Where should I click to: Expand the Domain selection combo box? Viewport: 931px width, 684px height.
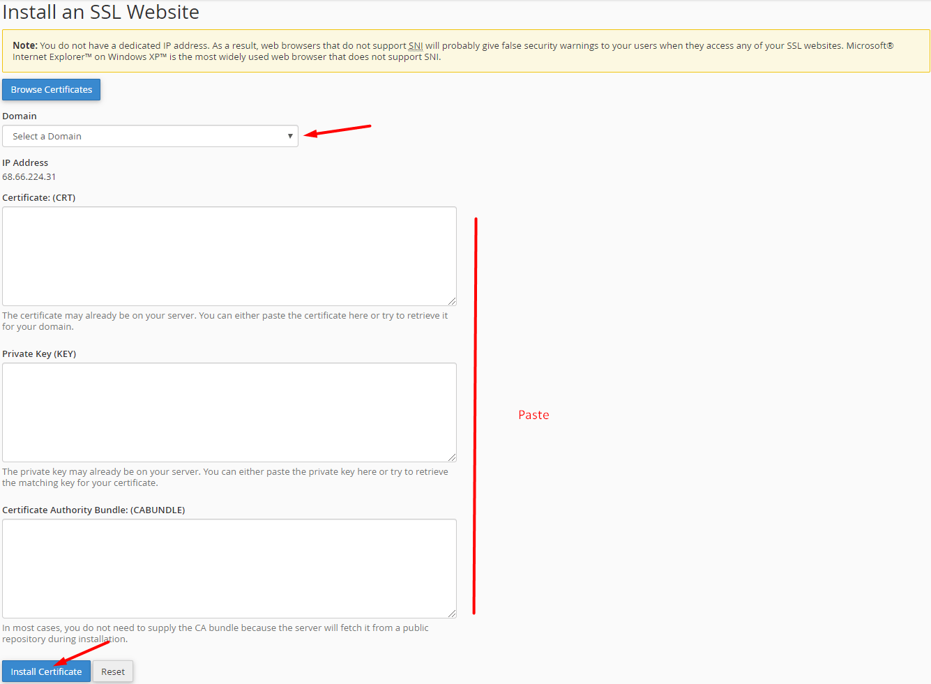tap(150, 136)
